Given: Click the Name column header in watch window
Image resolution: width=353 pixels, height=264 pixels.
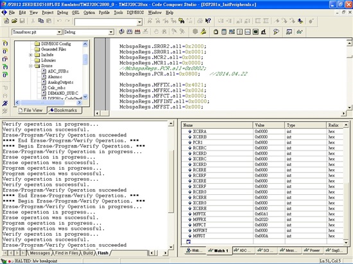Looking at the screenshot, I should click(x=217, y=125).
